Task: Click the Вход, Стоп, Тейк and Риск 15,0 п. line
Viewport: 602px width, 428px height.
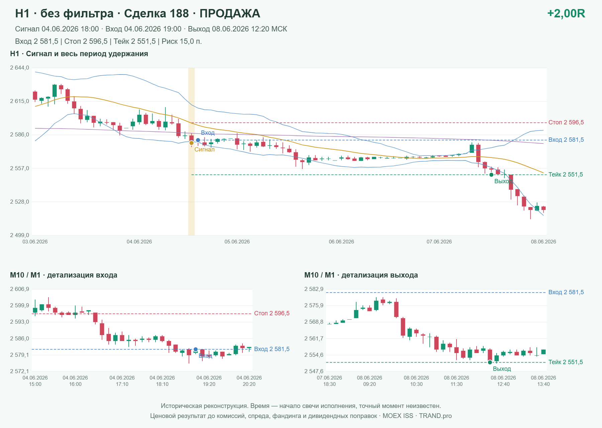Action: (108, 41)
